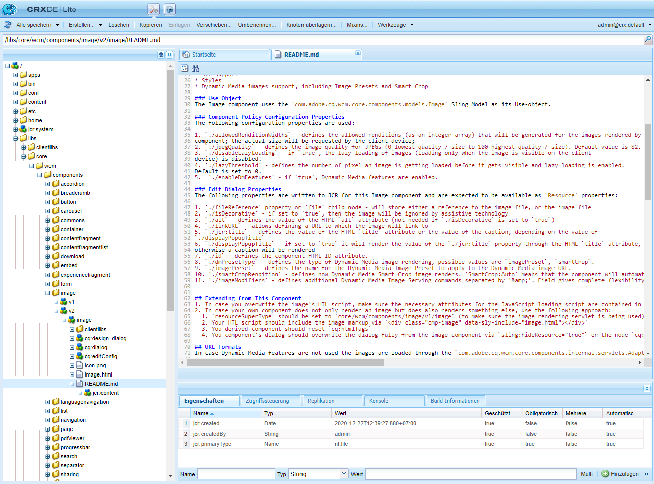Screen dimensions: 654x484
Task: Collapse the tree panel with double-arrow icon
Action: 170,55
